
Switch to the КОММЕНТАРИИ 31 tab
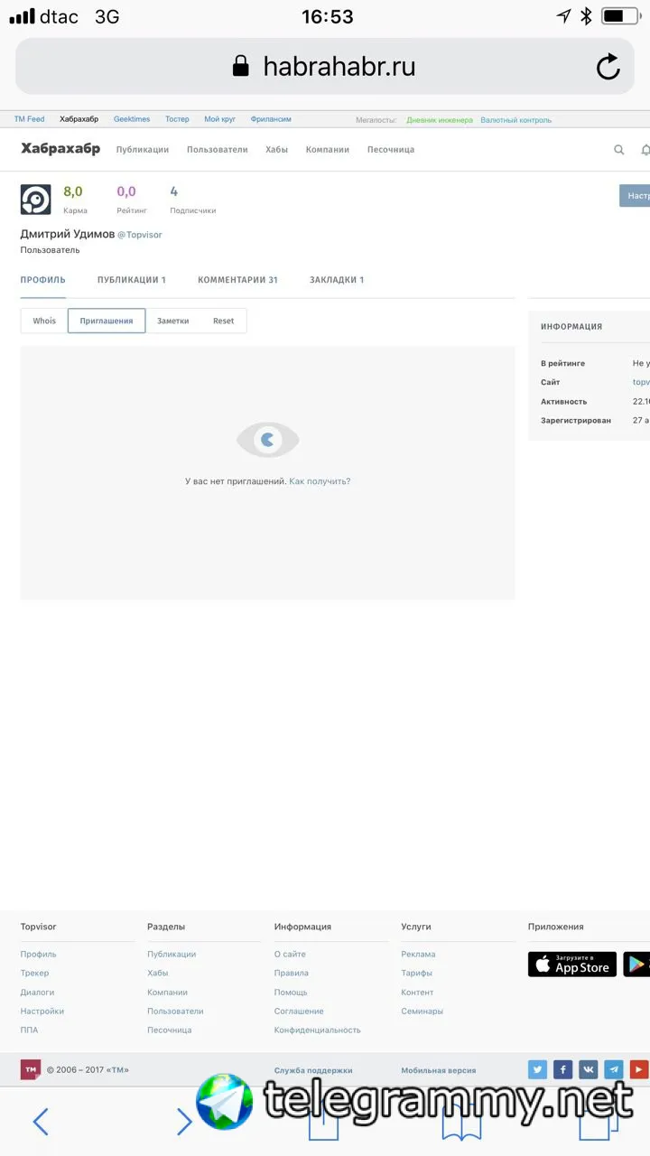237,280
